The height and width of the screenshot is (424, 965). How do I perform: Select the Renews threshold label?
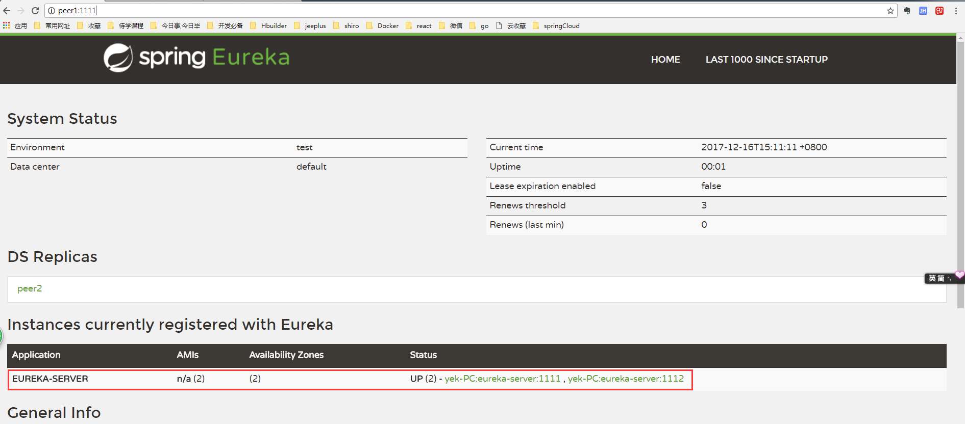(528, 205)
